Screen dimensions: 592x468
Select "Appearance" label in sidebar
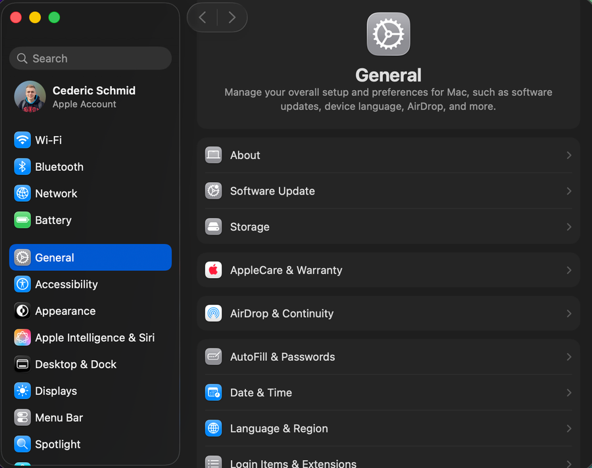click(x=65, y=311)
